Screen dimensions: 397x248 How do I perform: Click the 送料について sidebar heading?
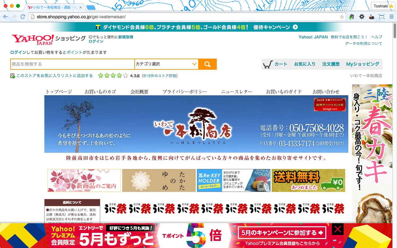coord(72,202)
